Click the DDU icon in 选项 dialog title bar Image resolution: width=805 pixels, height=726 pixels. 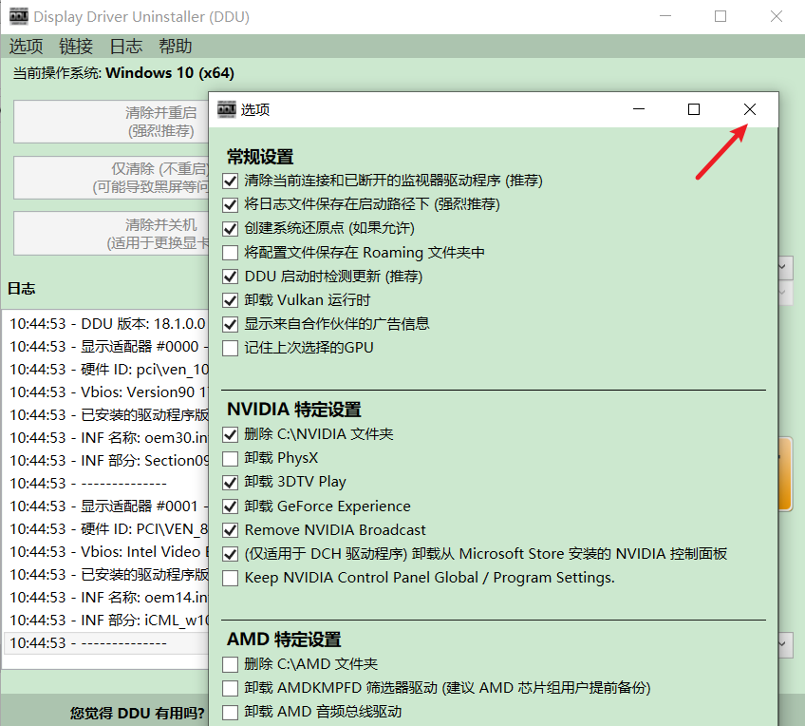(226, 109)
